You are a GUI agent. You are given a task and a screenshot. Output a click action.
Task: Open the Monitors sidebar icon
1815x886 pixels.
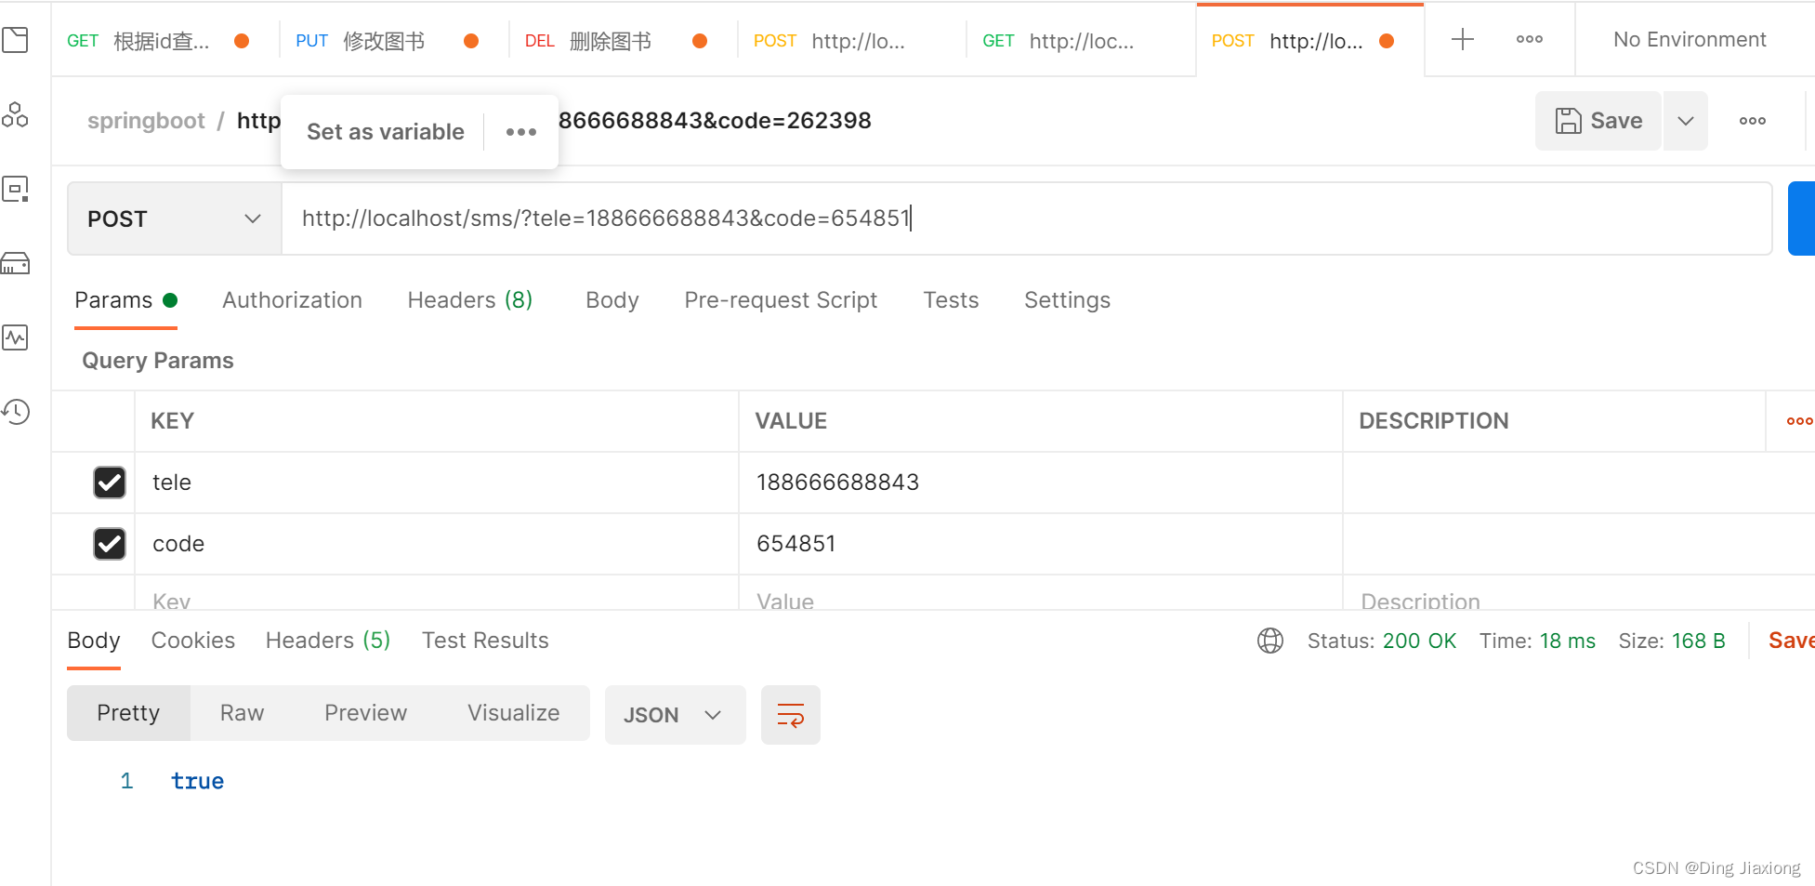coord(15,337)
